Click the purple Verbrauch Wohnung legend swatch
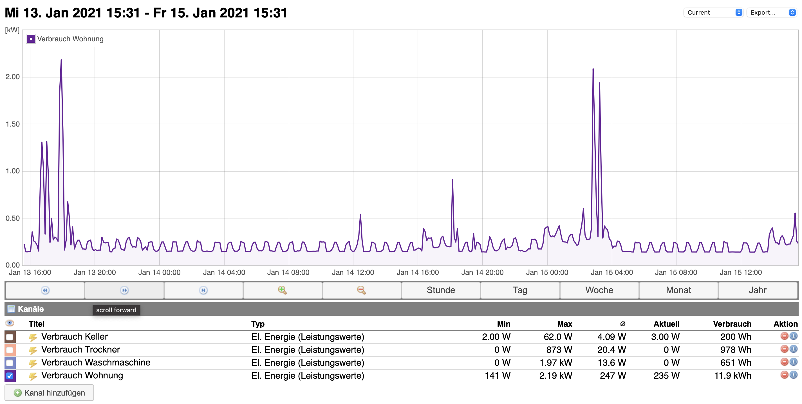Image resolution: width=802 pixels, height=404 pixels. pos(30,39)
